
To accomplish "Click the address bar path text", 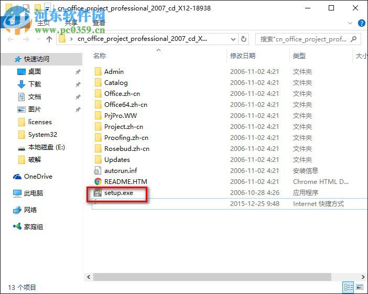I will (x=142, y=39).
